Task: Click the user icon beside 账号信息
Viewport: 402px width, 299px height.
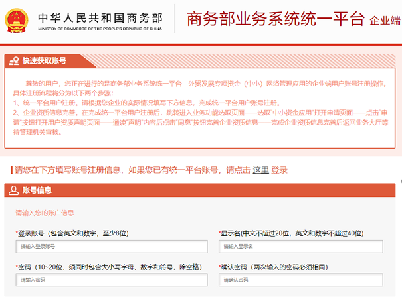Action: click(13, 190)
